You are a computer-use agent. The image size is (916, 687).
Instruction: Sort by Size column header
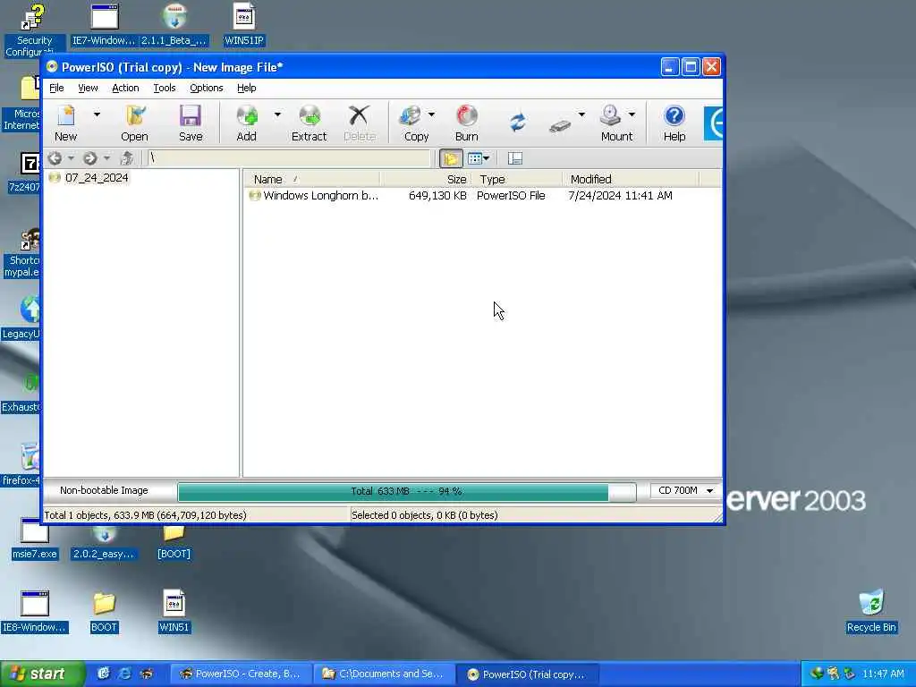[426, 179]
